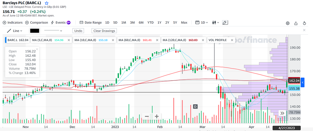The height and width of the screenshot is (131, 313).
Task: Click the share chart icon
Action: coord(296,23)
